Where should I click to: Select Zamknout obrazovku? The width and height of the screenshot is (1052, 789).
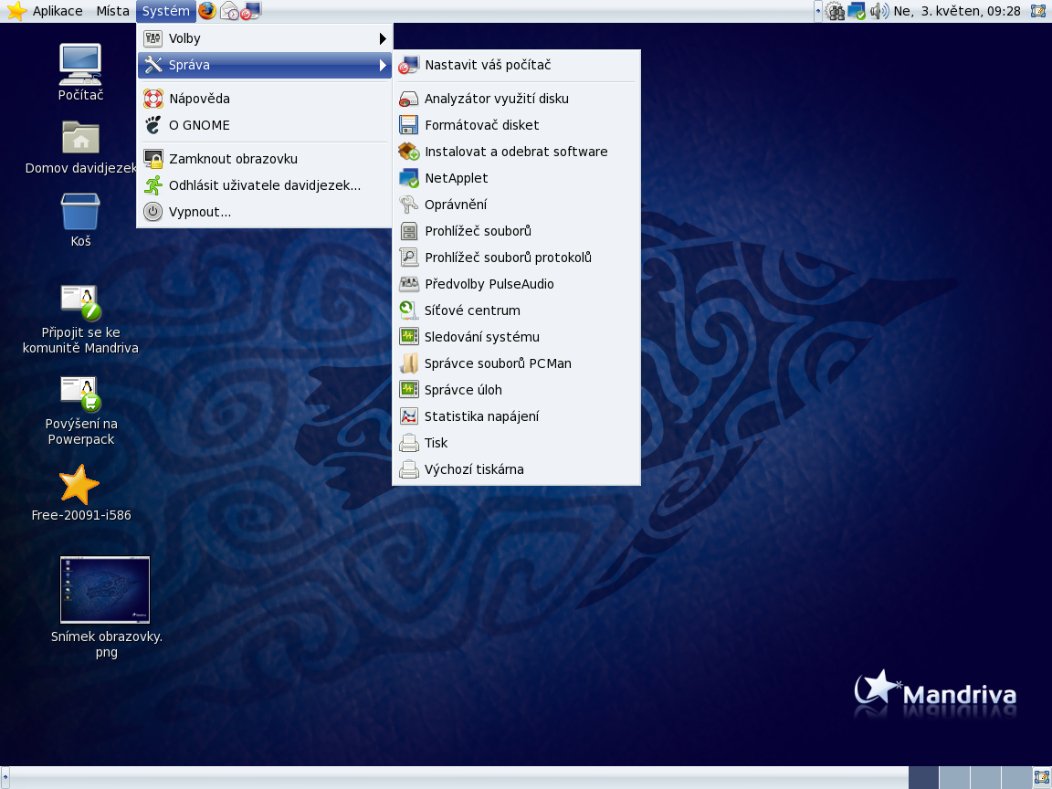(264, 159)
